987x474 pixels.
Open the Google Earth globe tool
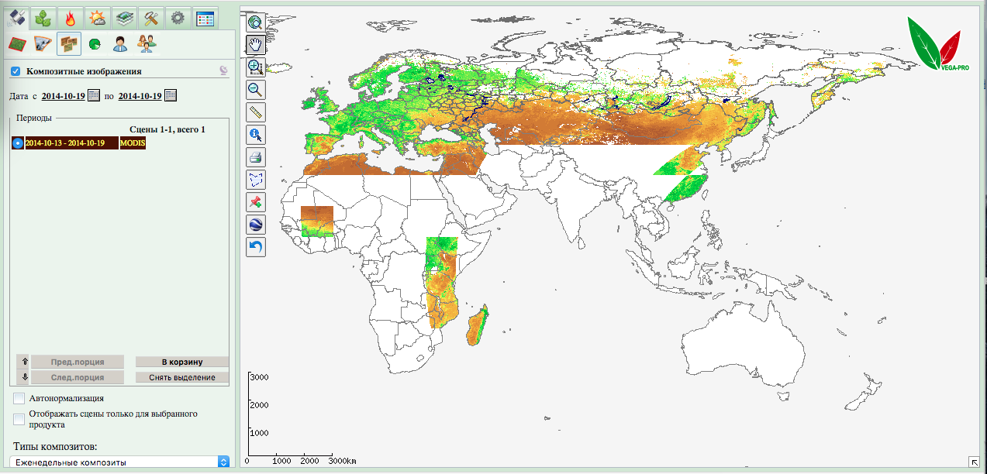click(256, 225)
